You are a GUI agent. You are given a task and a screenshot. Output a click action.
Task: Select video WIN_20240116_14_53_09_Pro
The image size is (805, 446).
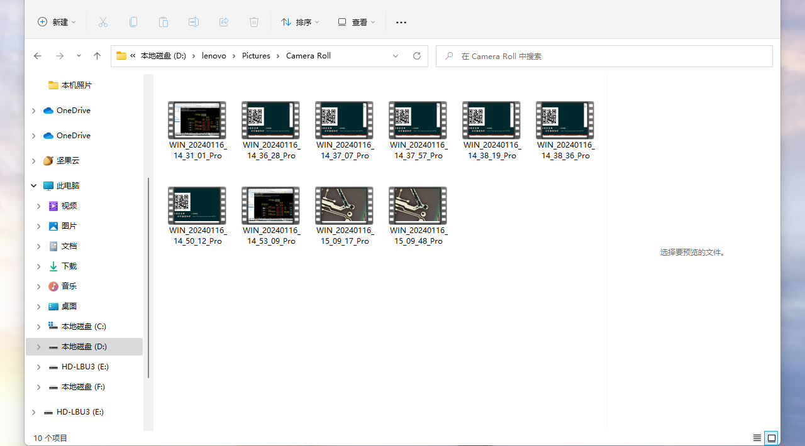[270, 217]
